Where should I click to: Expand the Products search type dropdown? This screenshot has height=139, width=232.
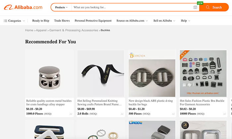pyautogui.click(x=61, y=7)
